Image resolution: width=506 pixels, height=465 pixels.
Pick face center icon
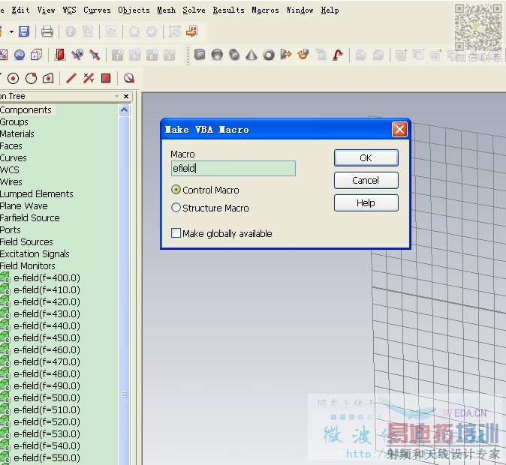[48, 78]
